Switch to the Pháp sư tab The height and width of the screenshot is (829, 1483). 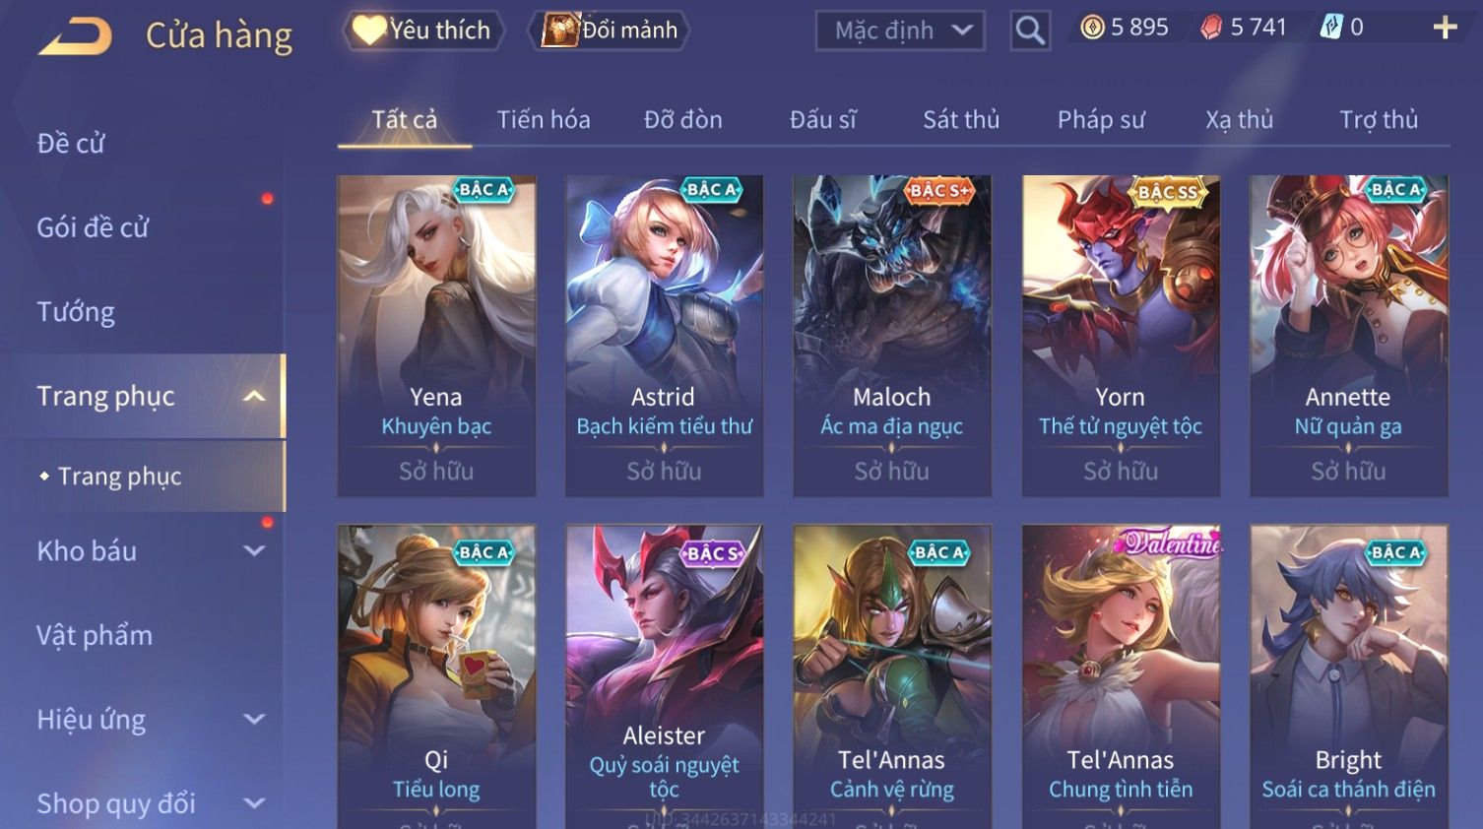pyautogui.click(x=1101, y=120)
